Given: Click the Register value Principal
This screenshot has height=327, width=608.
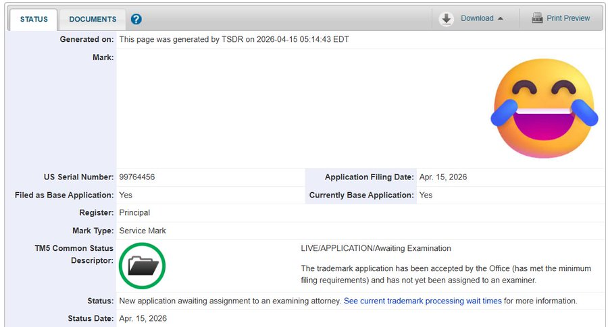Looking at the screenshot, I should coord(134,212).
